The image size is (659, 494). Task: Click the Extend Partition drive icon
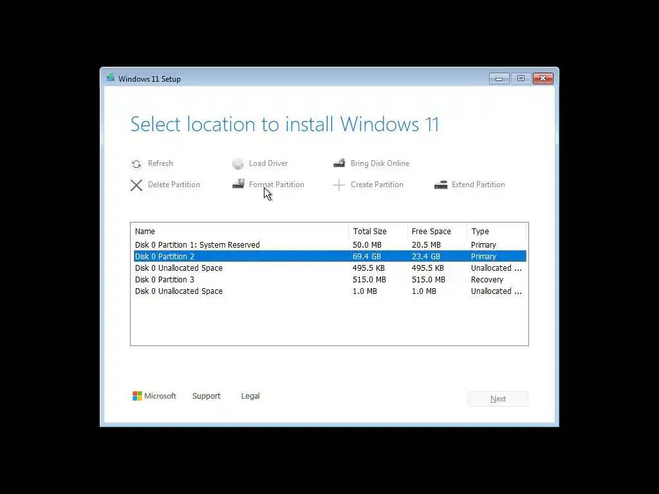pos(441,185)
